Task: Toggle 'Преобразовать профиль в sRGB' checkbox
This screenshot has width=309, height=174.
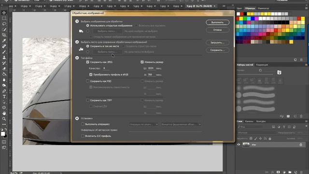Action: pos(91,74)
